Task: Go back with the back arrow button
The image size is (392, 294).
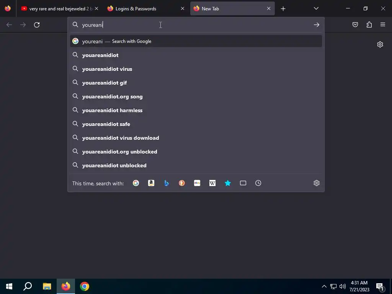Action: point(9,25)
